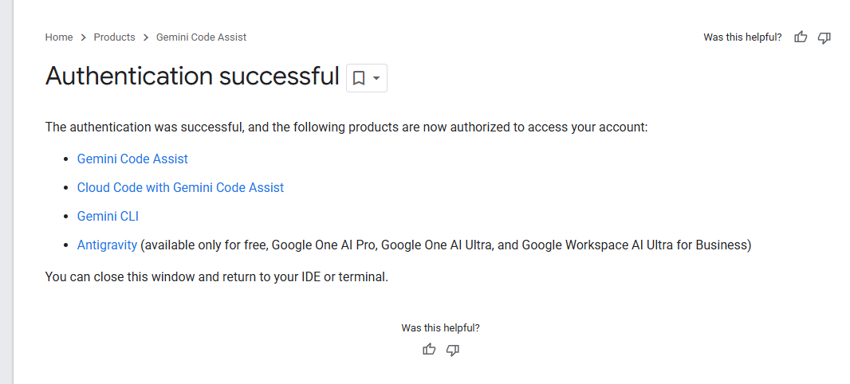Open Products in the breadcrumb trail
The width and height of the screenshot is (850, 384).
point(114,37)
